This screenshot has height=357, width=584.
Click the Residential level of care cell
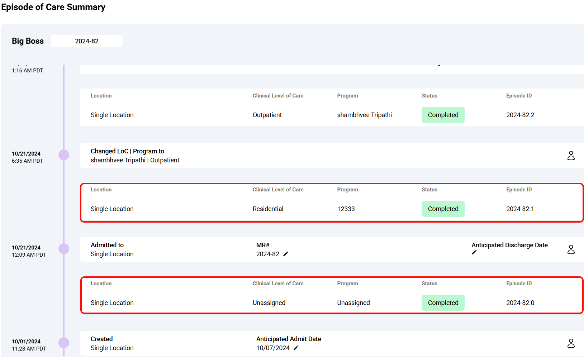[268, 209]
